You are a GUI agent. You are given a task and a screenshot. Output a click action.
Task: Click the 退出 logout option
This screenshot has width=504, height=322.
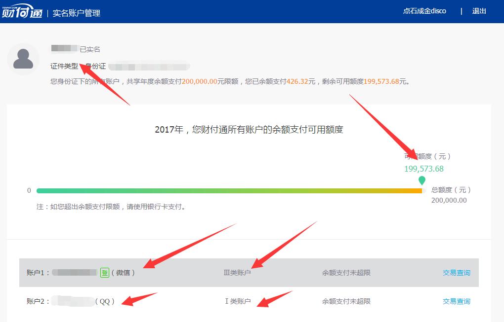[478, 11]
